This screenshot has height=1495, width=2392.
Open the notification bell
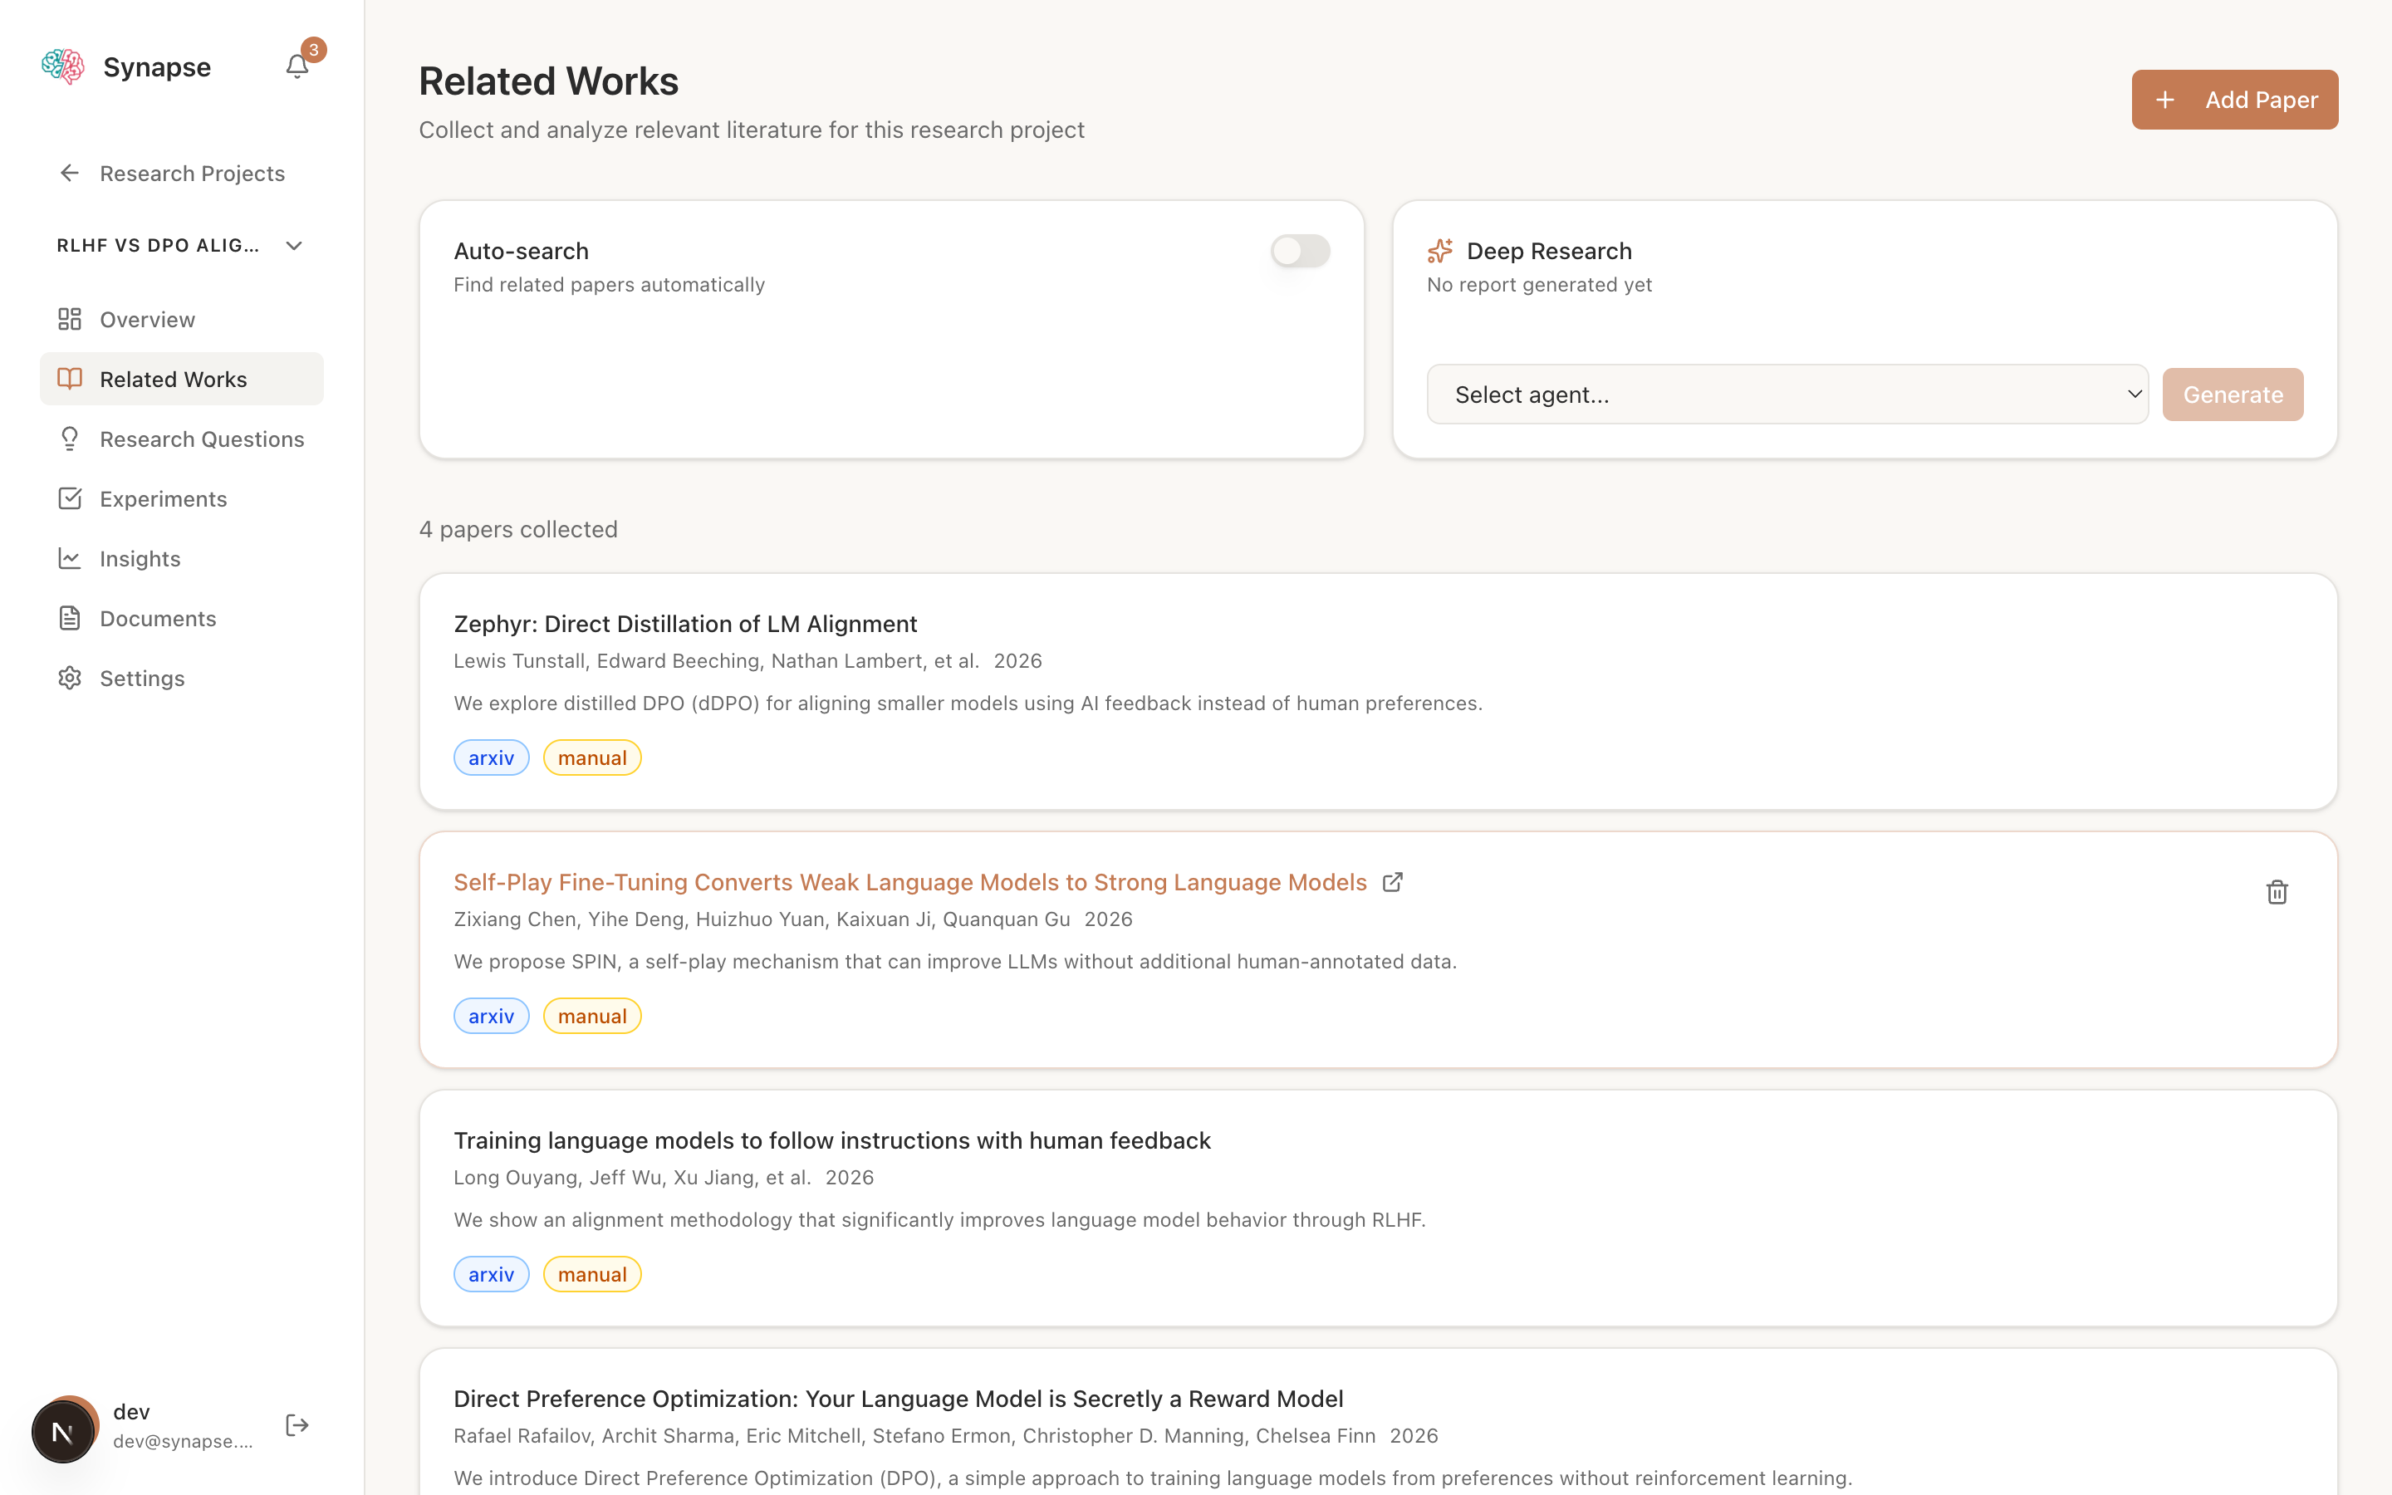click(297, 66)
